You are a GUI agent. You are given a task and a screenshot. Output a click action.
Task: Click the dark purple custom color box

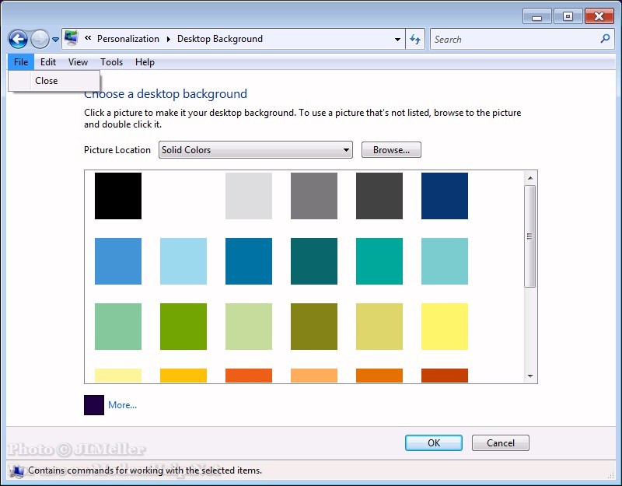pyautogui.click(x=94, y=405)
